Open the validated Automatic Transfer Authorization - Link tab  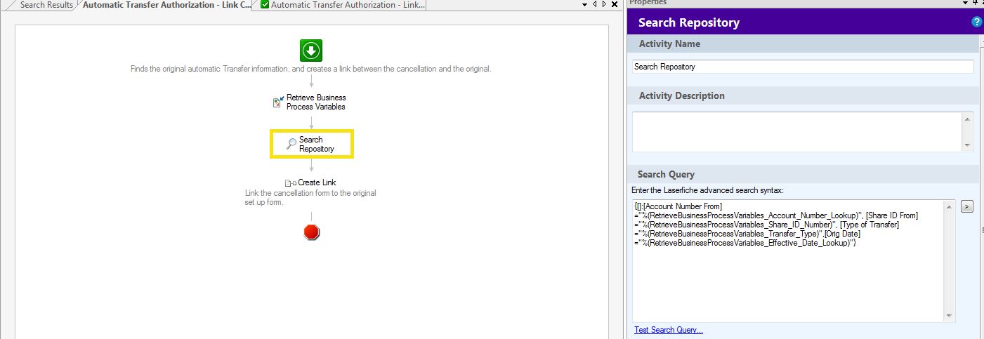pyautogui.click(x=342, y=5)
